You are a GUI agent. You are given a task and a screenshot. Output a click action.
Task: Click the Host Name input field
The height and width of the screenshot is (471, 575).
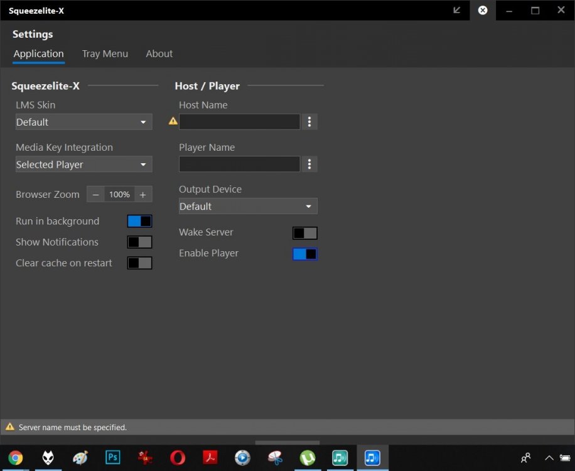(x=239, y=122)
